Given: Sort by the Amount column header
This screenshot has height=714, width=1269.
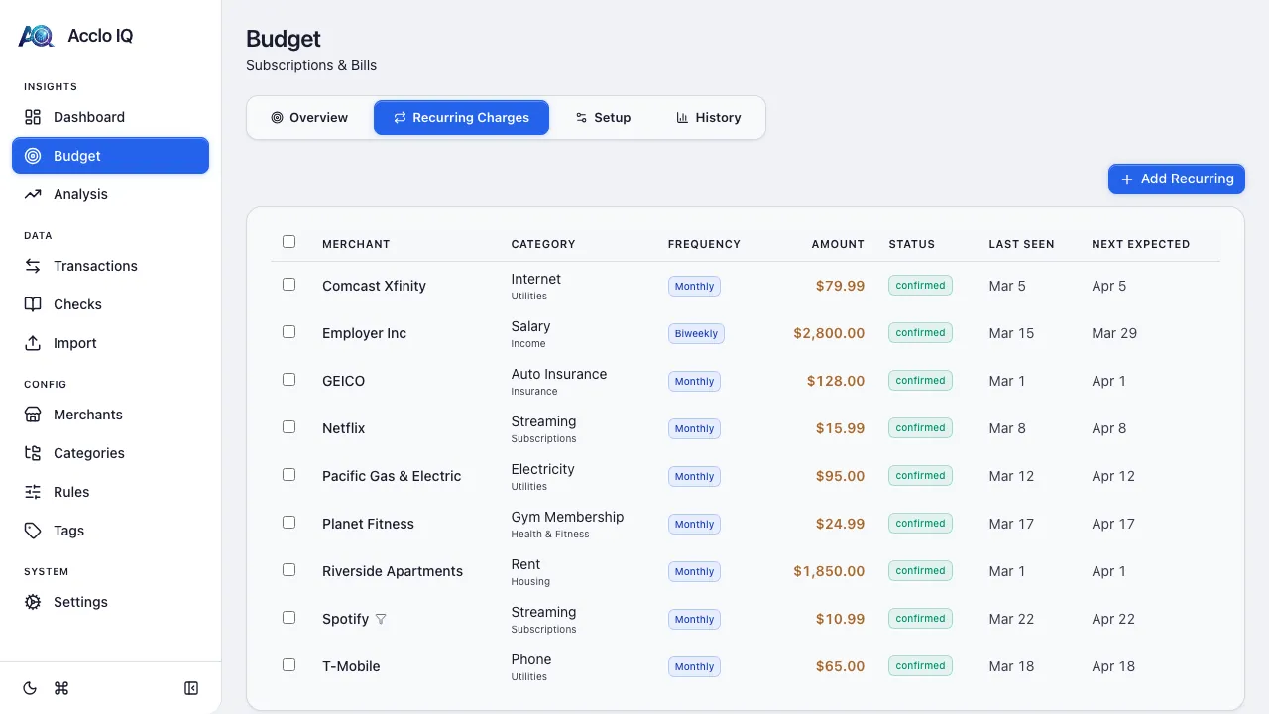Looking at the screenshot, I should tap(838, 244).
